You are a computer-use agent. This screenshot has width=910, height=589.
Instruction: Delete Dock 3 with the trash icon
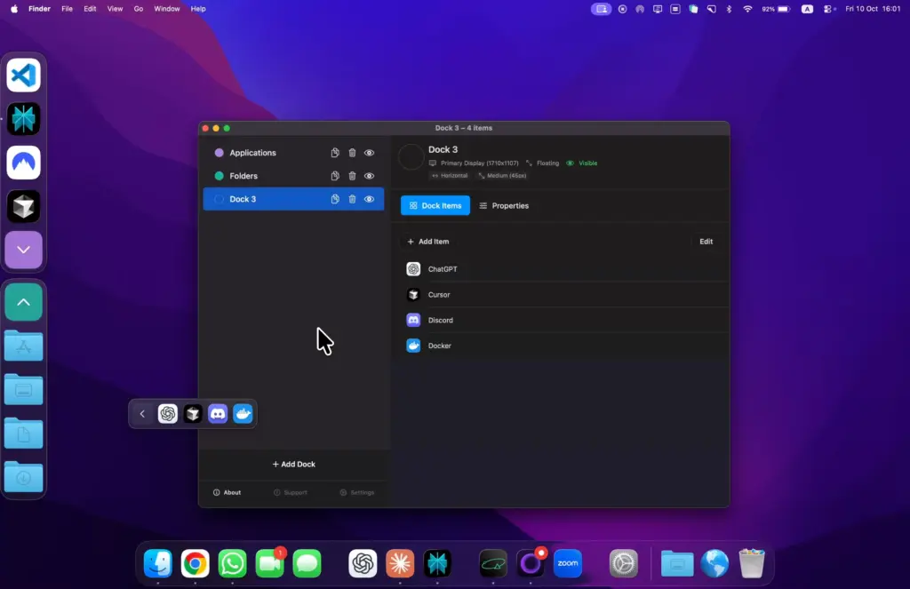[x=352, y=199]
